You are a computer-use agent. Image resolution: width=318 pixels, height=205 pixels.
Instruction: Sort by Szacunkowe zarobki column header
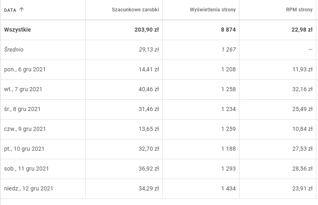click(x=135, y=10)
